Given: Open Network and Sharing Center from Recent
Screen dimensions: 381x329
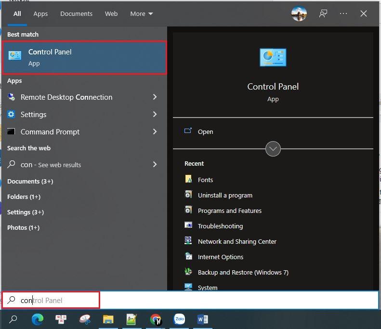Looking at the screenshot, I should [x=237, y=241].
